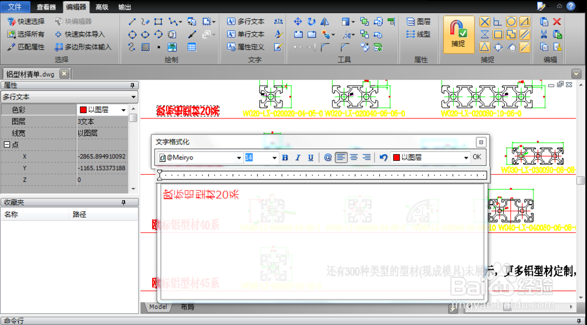Click OK in the 文字格式化 dialog
This screenshot has height=325, width=587.
pos(477,157)
